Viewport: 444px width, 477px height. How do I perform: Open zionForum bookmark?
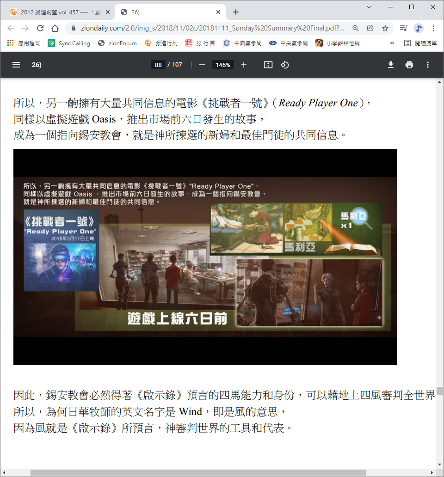click(117, 43)
